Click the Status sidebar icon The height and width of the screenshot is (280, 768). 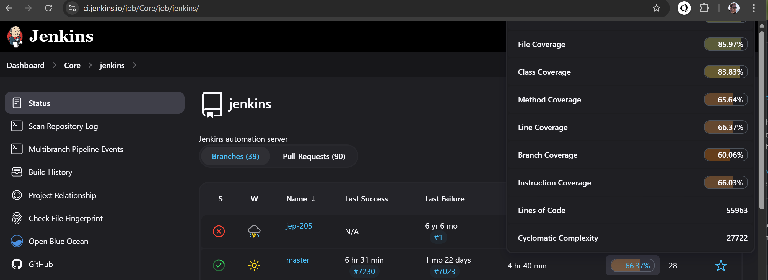click(17, 103)
